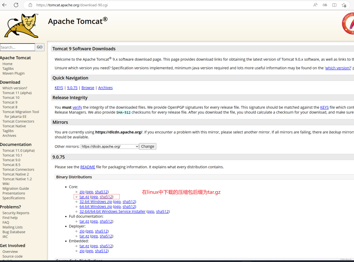Open Security Reports under Problems
The width and height of the screenshot is (354, 262).
tap(16, 213)
